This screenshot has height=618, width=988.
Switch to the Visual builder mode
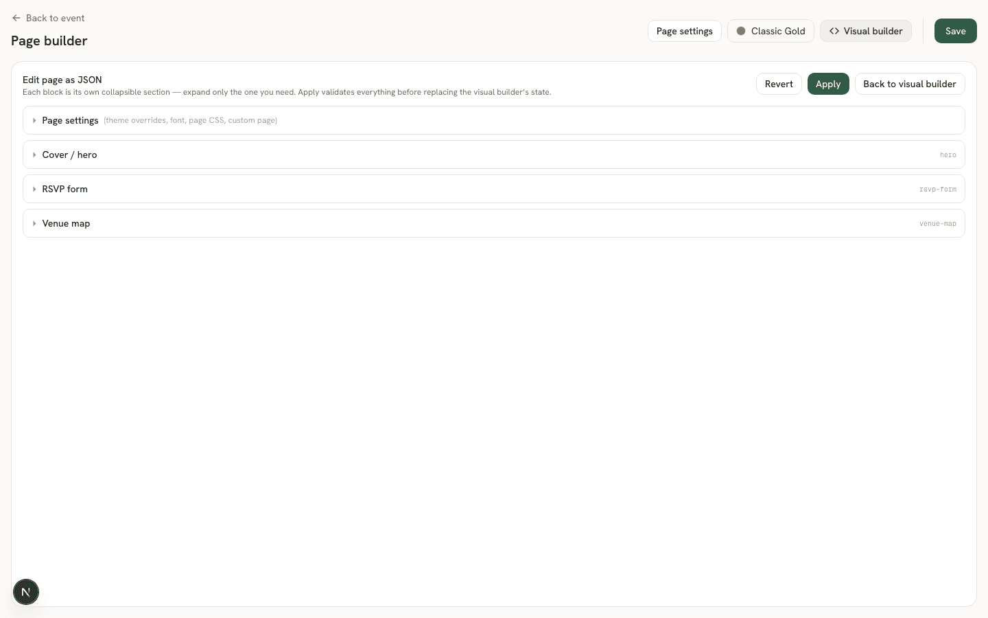(866, 31)
